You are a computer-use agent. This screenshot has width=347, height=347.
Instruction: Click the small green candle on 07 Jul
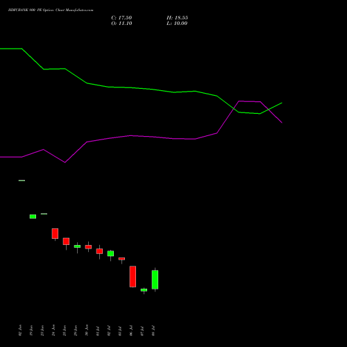pos(144,290)
